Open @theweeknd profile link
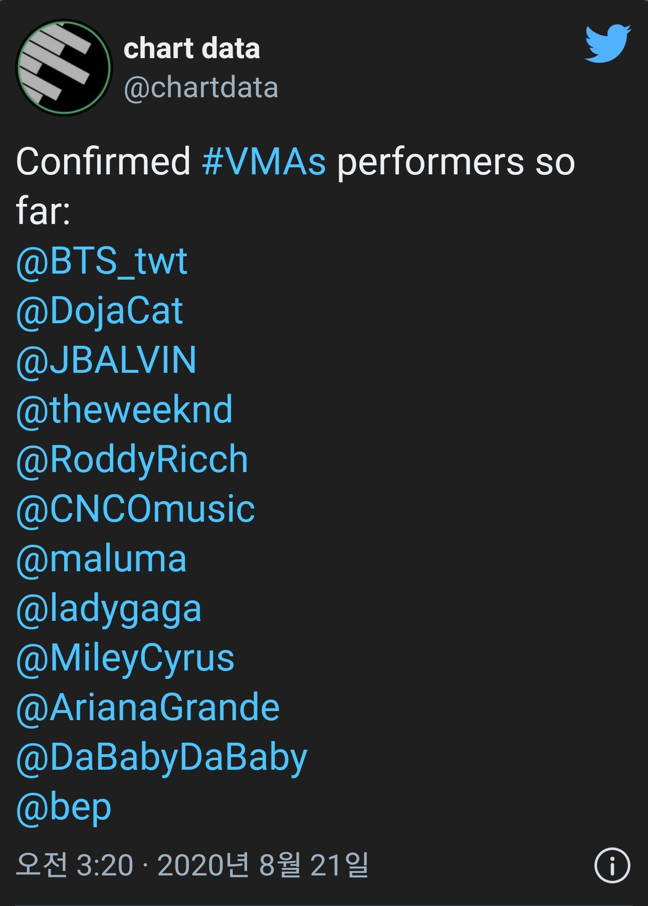This screenshot has width=648, height=906. click(124, 409)
